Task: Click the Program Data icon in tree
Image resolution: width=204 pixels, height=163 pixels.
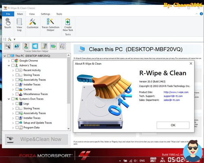Action: (21, 128)
